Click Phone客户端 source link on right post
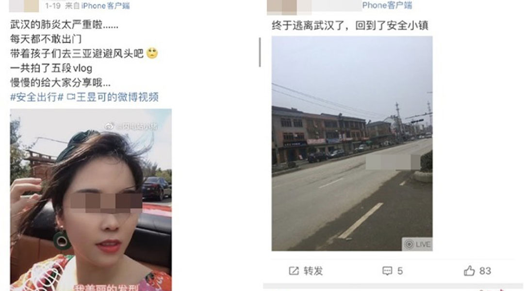Screen dimensions: 524x291 point(387,5)
